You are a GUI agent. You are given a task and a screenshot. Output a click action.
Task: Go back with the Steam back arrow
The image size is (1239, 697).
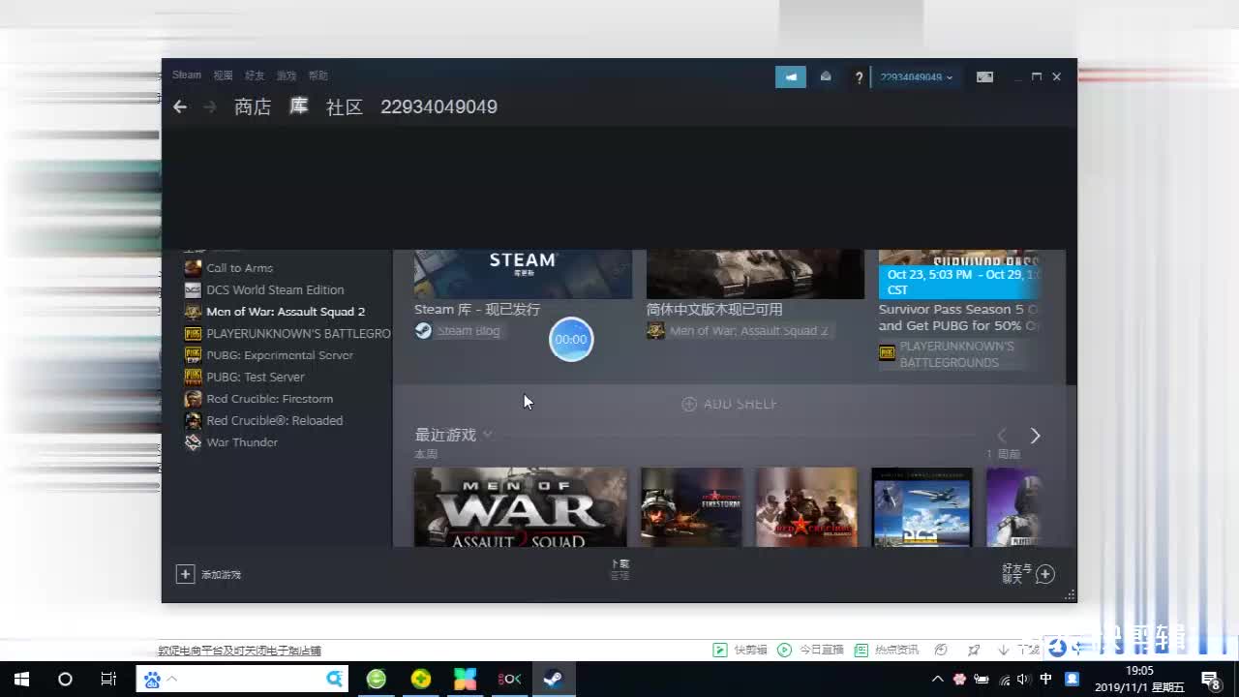coord(180,106)
